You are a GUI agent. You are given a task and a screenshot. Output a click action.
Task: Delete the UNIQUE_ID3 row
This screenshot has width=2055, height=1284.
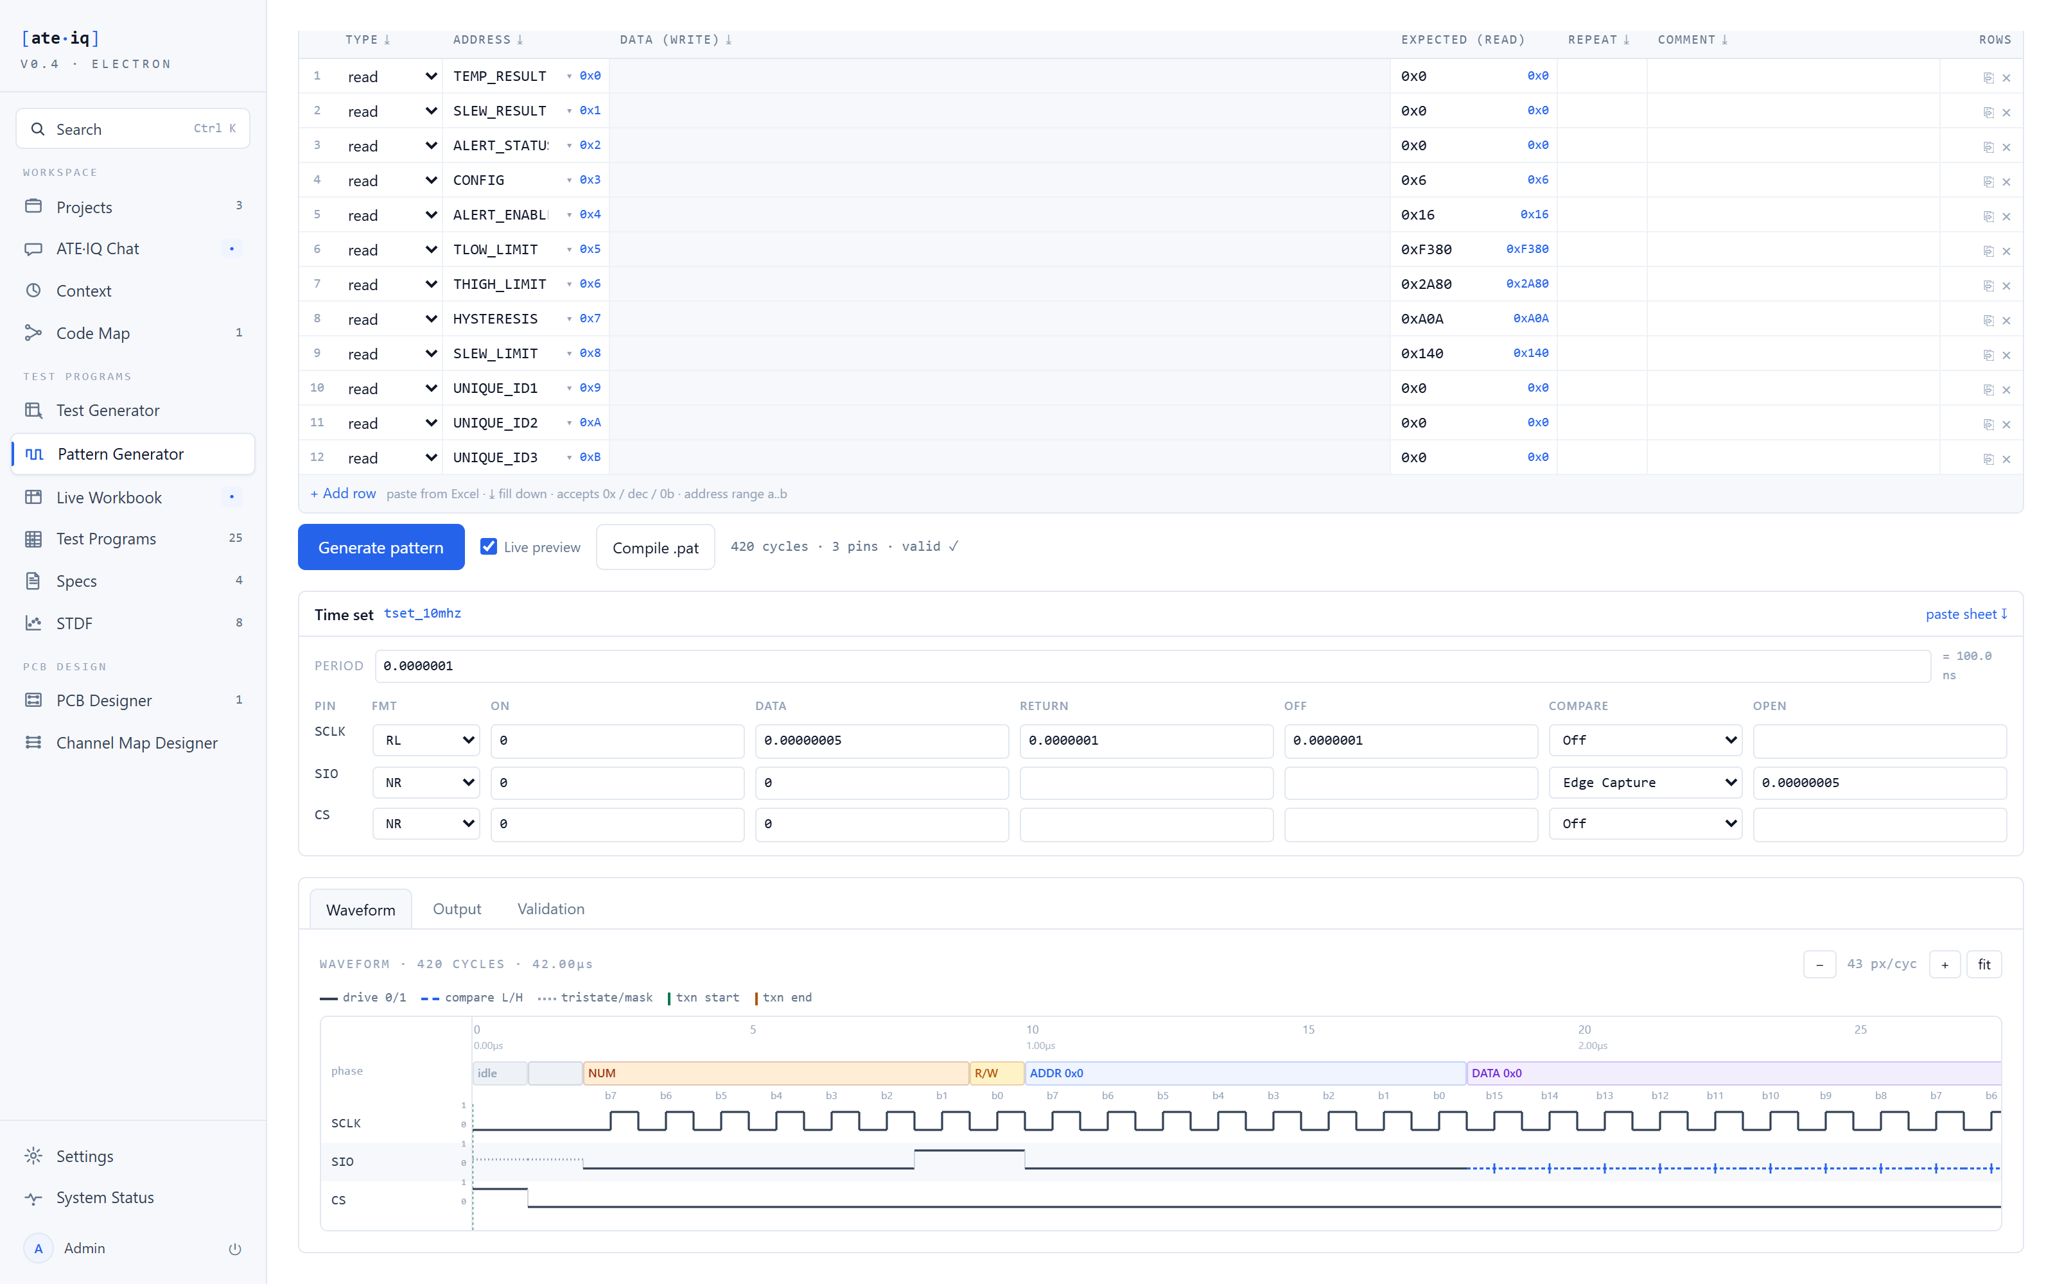pos(2007,458)
